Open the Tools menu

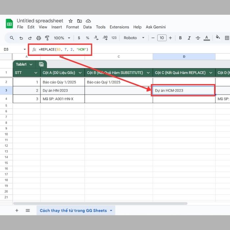(x=101, y=27)
